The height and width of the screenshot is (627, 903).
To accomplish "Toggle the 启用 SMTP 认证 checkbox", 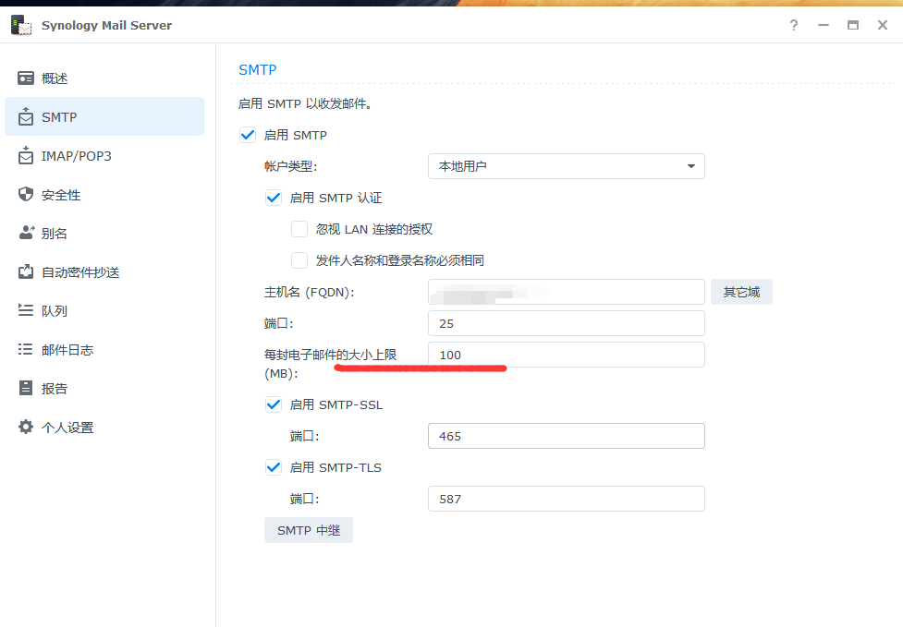I will tap(274, 198).
